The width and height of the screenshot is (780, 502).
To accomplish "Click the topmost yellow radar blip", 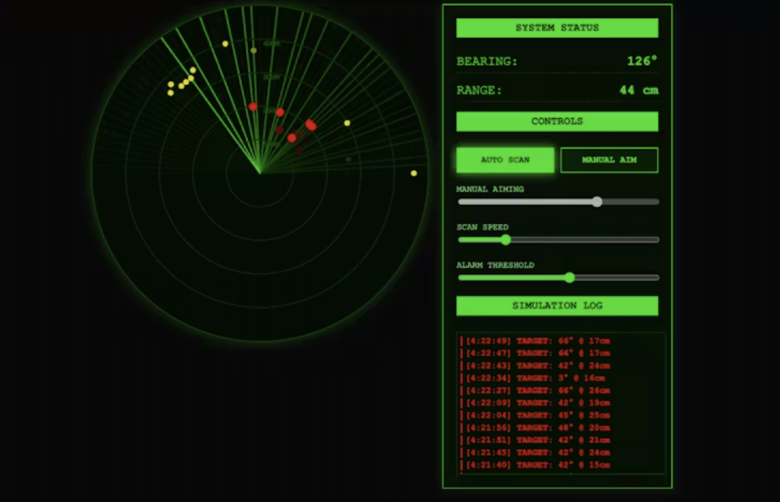I will pyautogui.click(x=225, y=44).
